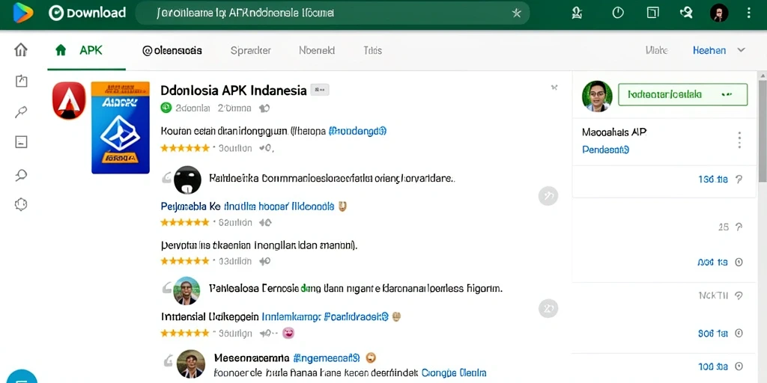Click the help icon beside 136 tia

[x=739, y=180]
